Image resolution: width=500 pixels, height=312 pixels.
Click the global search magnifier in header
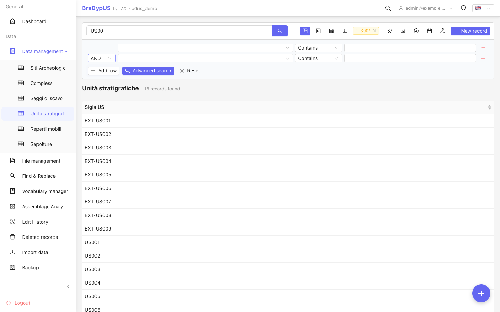388,8
